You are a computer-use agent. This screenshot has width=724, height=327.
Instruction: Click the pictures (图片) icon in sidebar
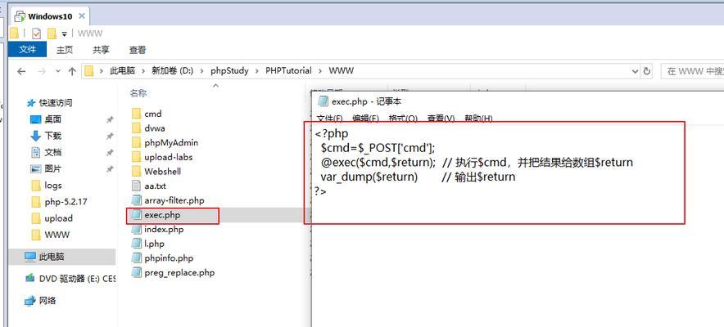click(35, 168)
